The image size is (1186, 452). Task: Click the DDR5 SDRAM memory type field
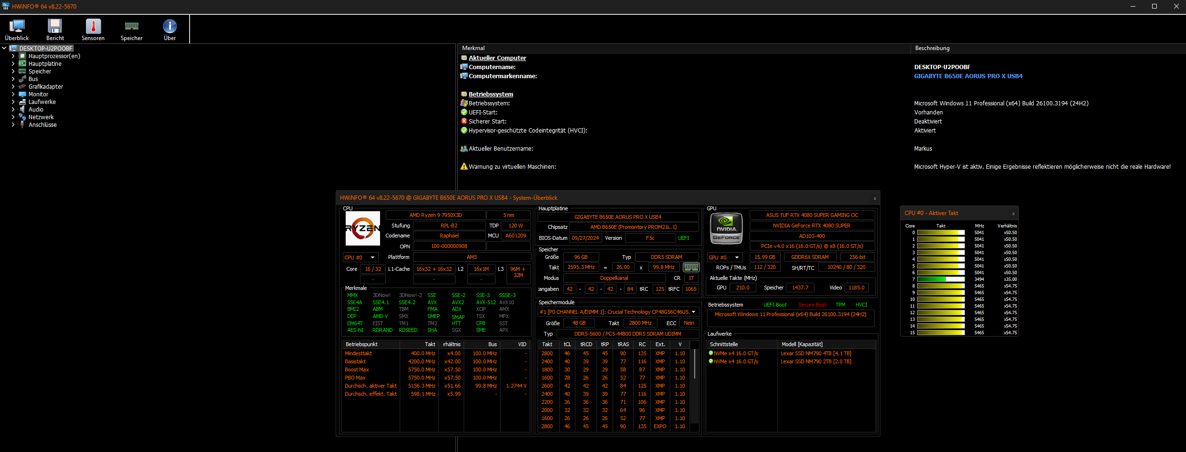667,257
